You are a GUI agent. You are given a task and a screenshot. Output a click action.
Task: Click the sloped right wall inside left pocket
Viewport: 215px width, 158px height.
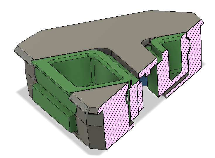tap(108, 70)
